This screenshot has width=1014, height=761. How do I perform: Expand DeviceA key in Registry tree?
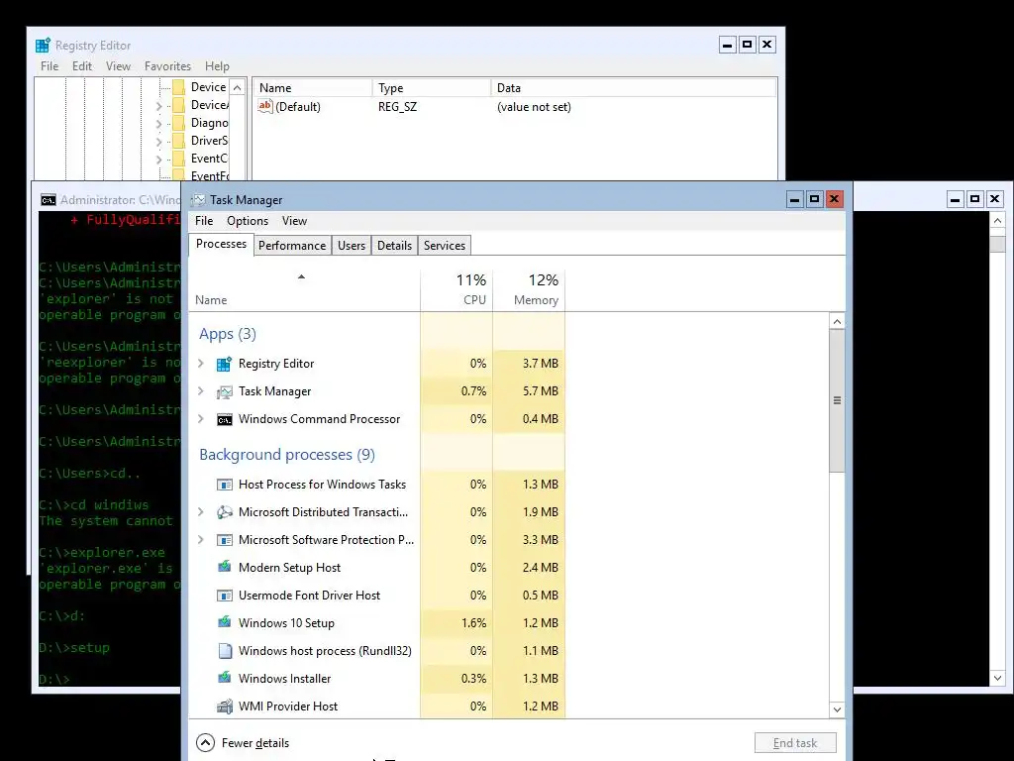[x=159, y=105]
